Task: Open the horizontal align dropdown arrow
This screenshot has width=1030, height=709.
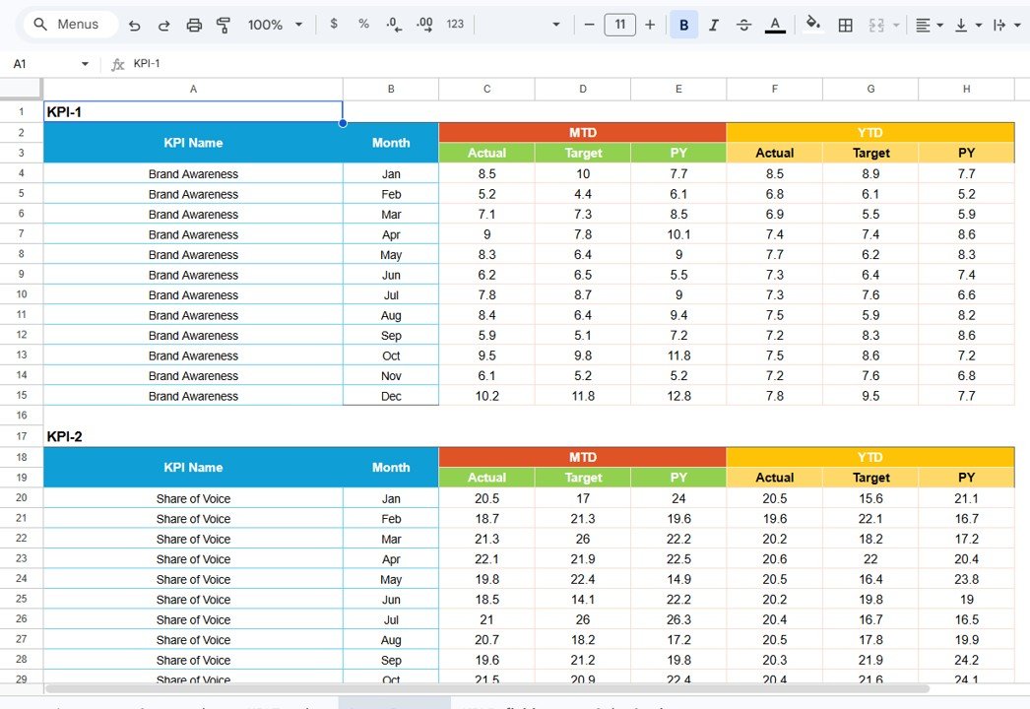Action: click(x=940, y=25)
